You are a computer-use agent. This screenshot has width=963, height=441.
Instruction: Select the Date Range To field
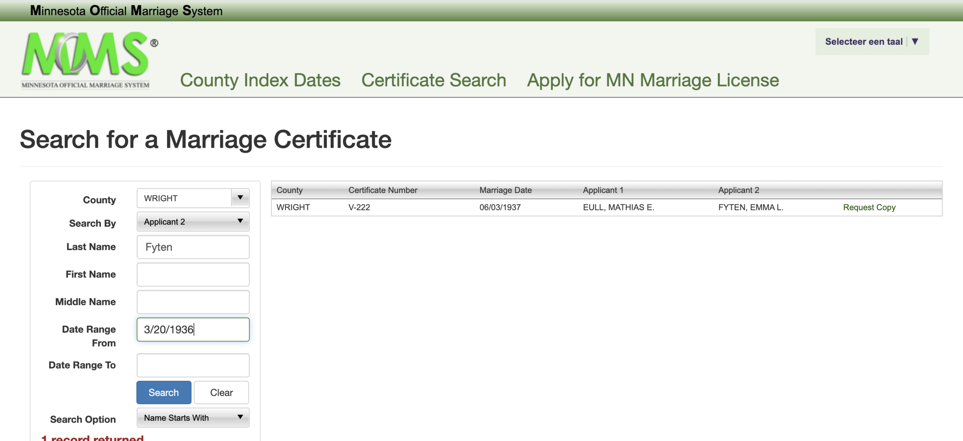coord(193,365)
